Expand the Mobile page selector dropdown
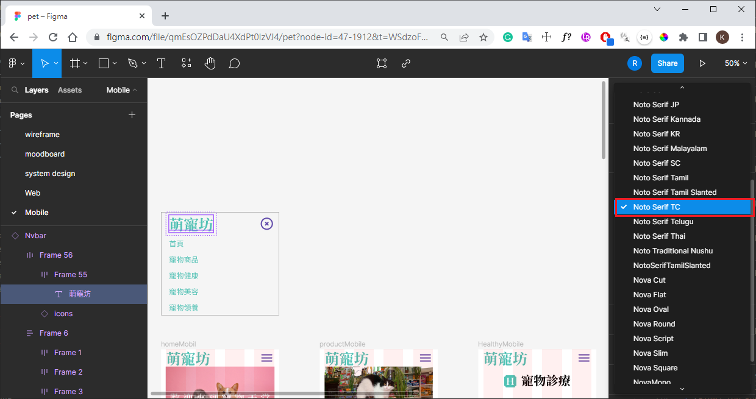The height and width of the screenshot is (399, 756). (121, 90)
